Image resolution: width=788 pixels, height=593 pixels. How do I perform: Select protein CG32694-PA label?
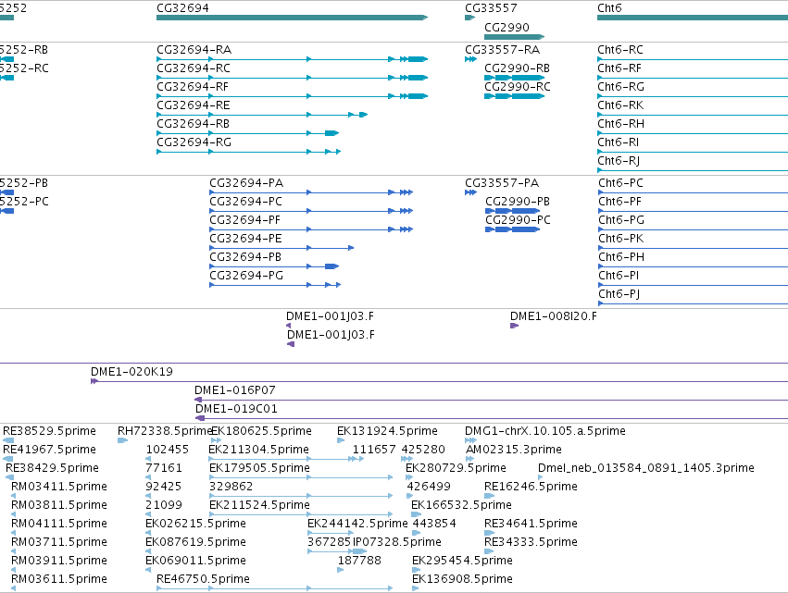click(x=246, y=183)
